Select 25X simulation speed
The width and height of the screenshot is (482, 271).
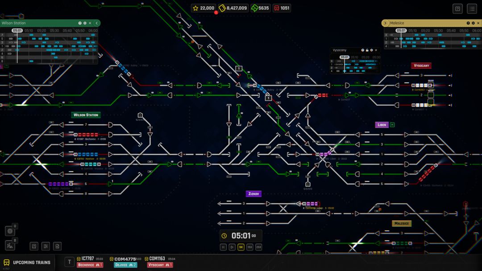(x=259, y=247)
